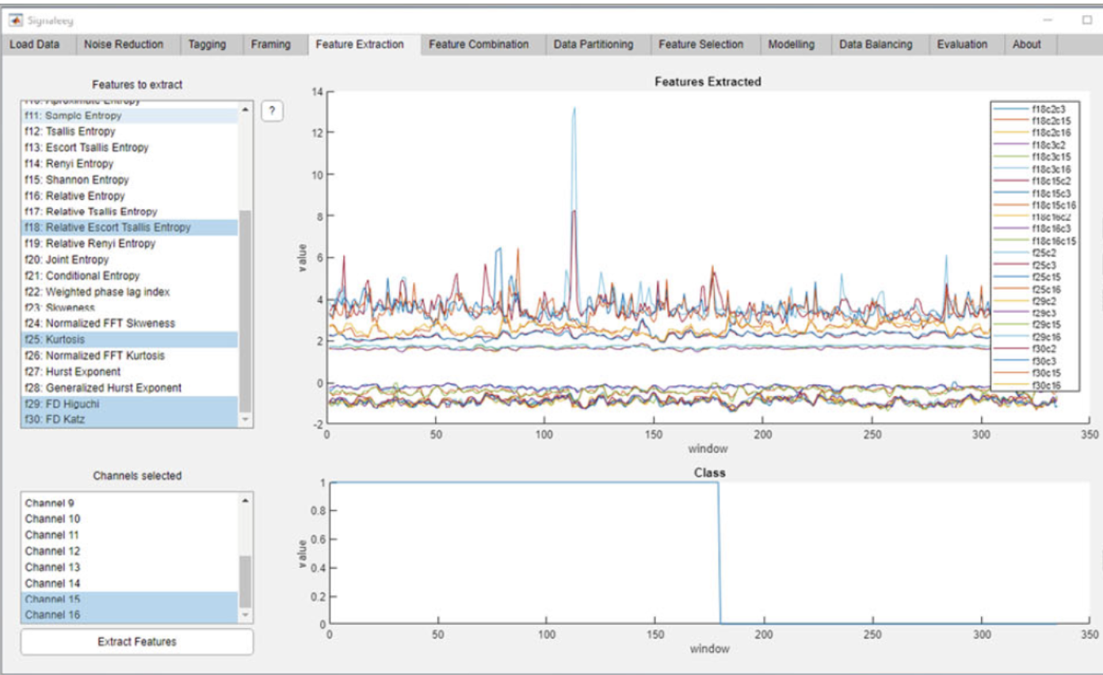Select f16: Relative Entropy feature
This screenshot has height=675, width=1103.
tap(129, 196)
